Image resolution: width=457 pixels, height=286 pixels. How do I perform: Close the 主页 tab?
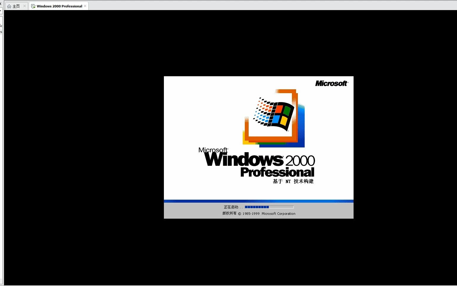coord(25,6)
